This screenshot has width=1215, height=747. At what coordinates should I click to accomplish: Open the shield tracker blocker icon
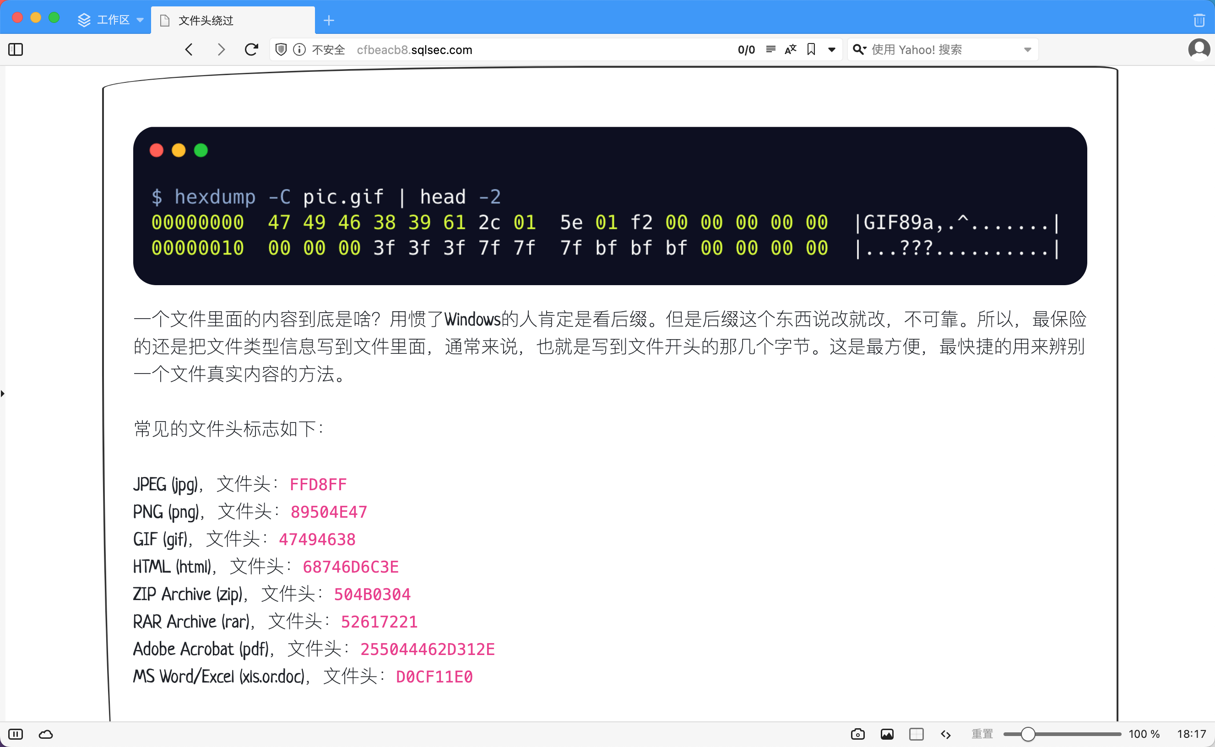281,49
